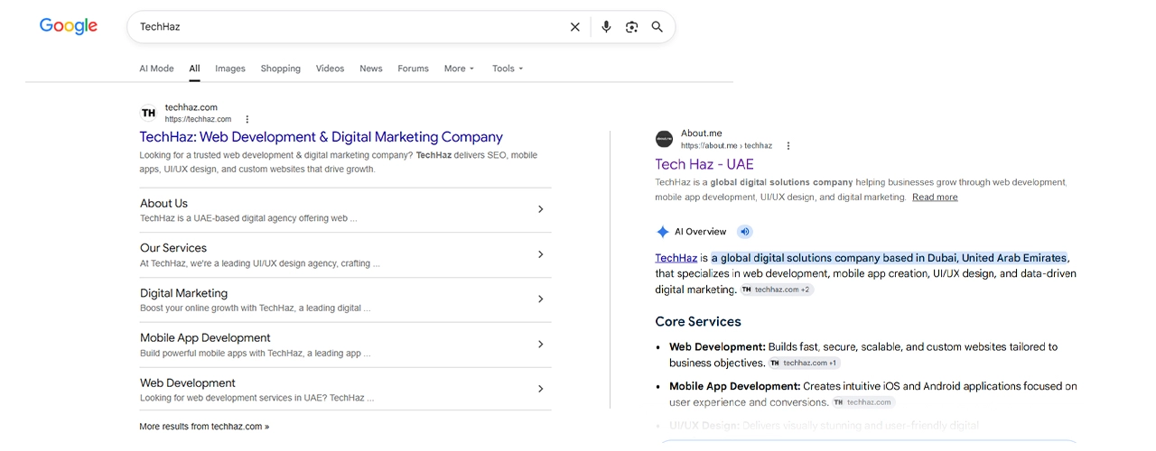This screenshot has height=451, width=1156.
Task: Click into the TechHaz search input field
Action: (x=348, y=27)
